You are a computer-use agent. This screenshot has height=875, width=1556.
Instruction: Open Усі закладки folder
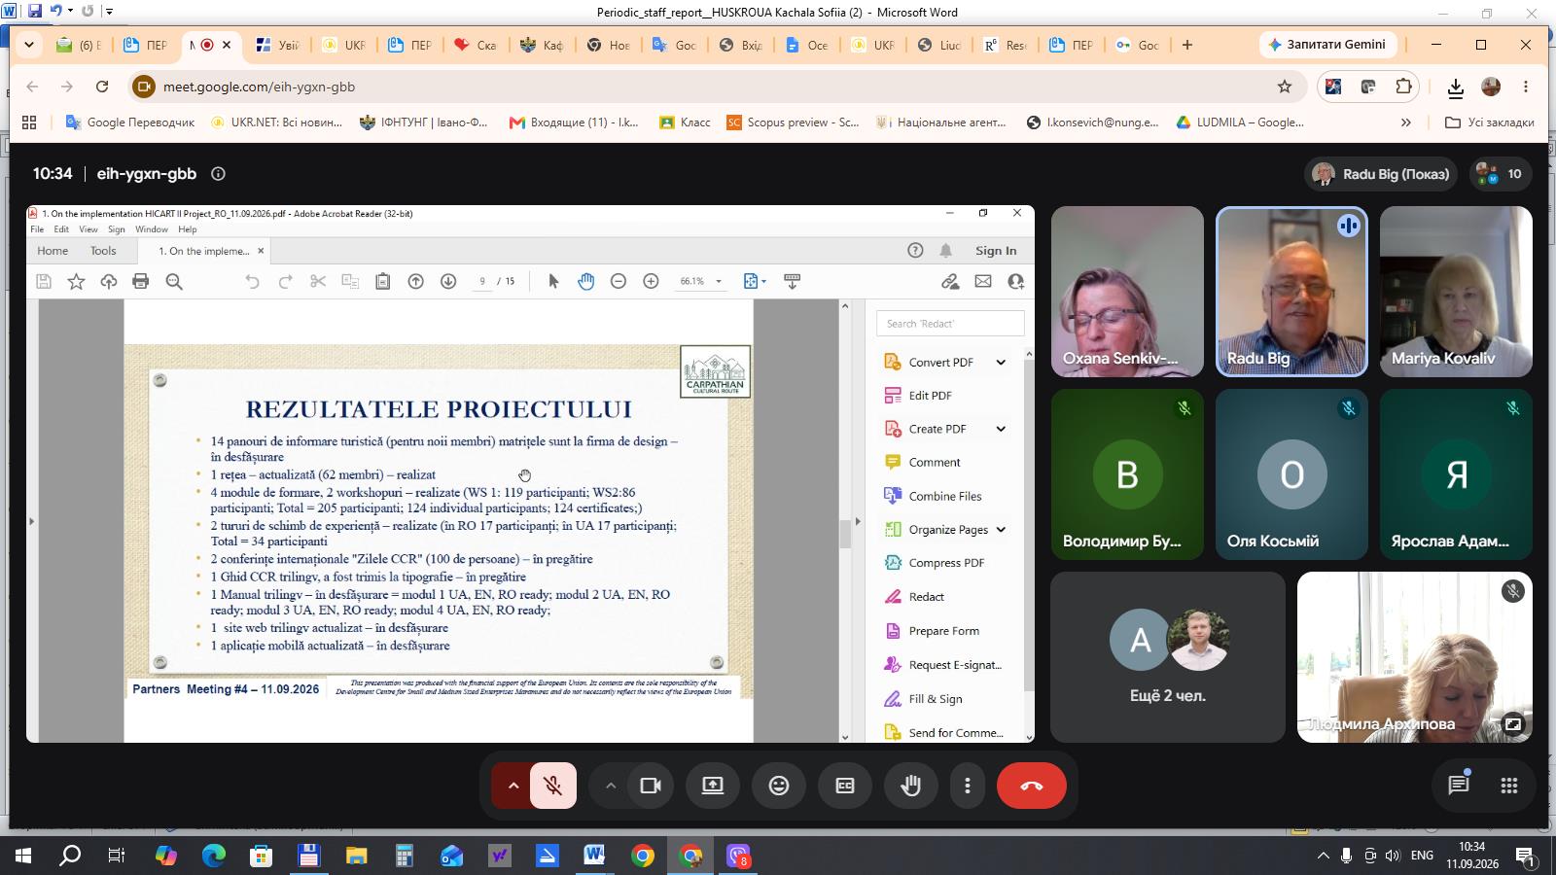1489,122
